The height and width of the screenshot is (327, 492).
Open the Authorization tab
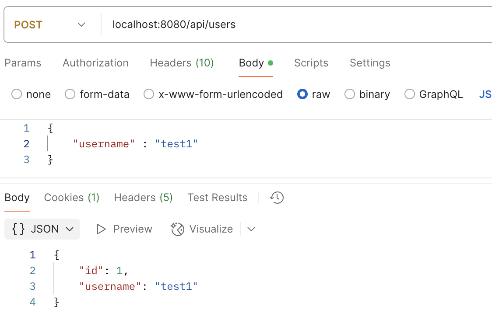coord(95,63)
